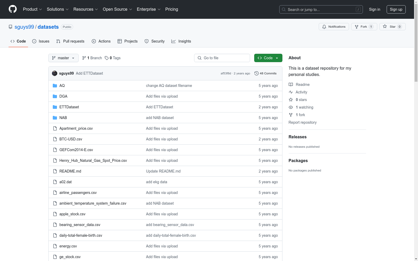Expand the Open Source menu
The width and height of the screenshot is (418, 261).
tap(118, 9)
